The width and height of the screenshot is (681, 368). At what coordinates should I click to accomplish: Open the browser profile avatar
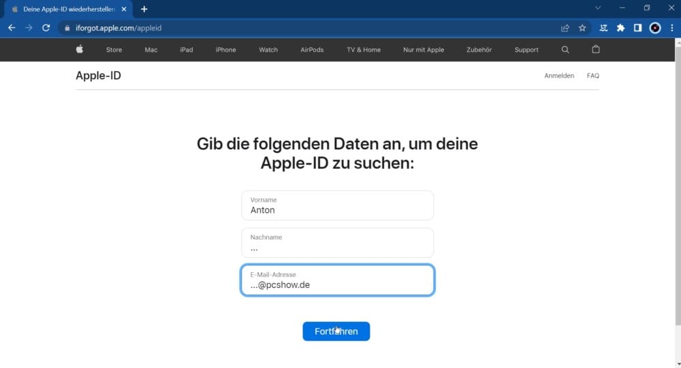pos(655,28)
